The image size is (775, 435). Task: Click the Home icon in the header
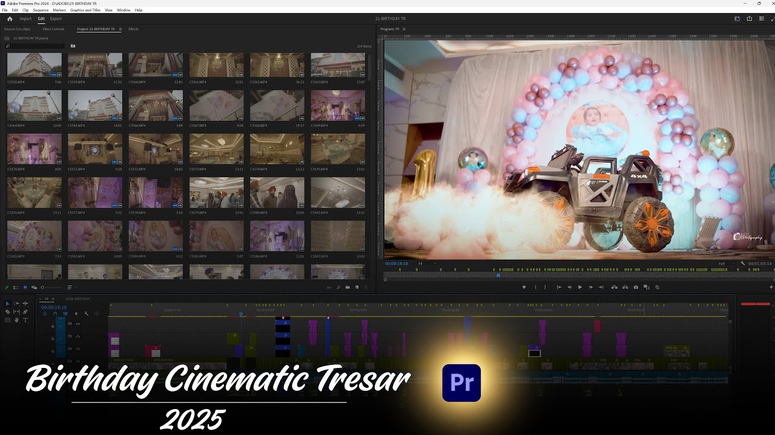pos(10,19)
